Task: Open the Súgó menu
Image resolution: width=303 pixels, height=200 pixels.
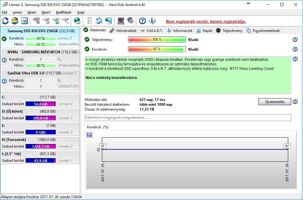Action: pyautogui.click(x=81, y=12)
